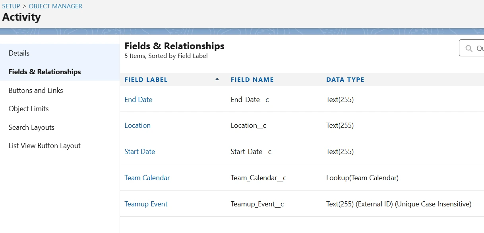Select Fields & Relationships in sidebar
Image resolution: width=484 pixels, height=233 pixels.
[45, 72]
